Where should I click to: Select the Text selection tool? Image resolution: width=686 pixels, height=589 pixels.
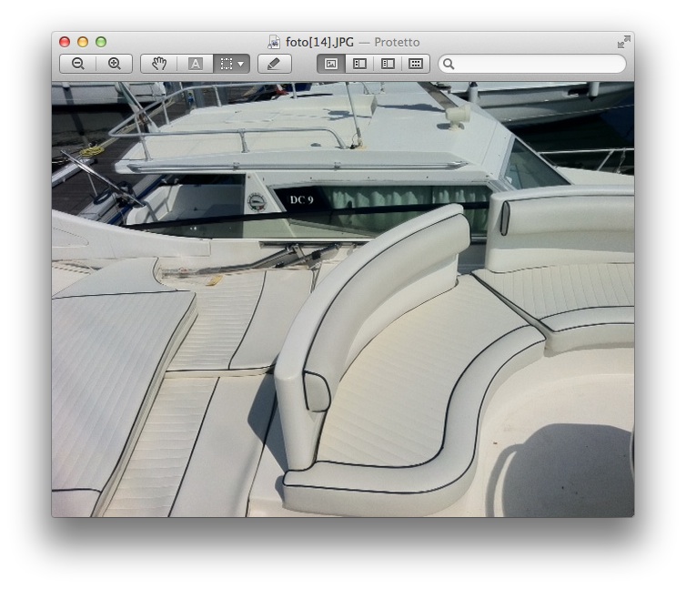195,64
